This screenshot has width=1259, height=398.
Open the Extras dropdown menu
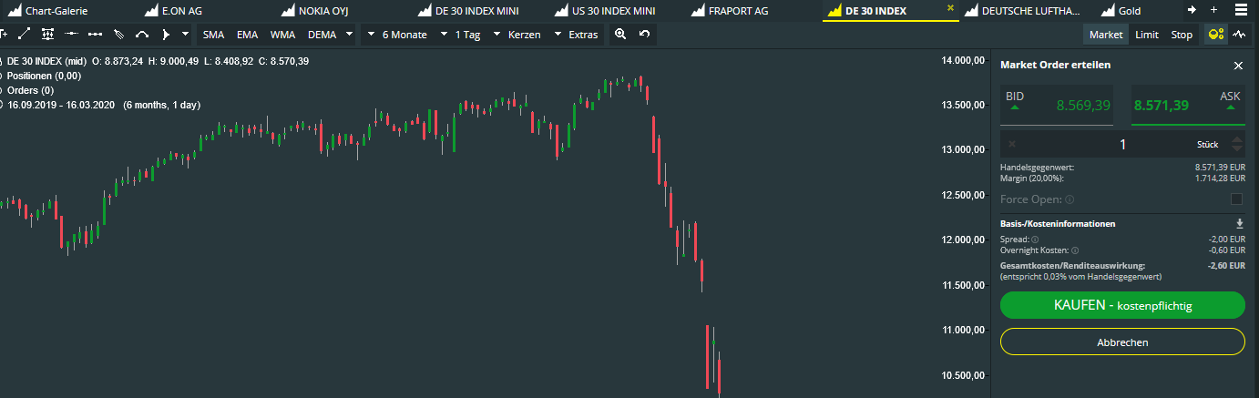click(x=576, y=35)
